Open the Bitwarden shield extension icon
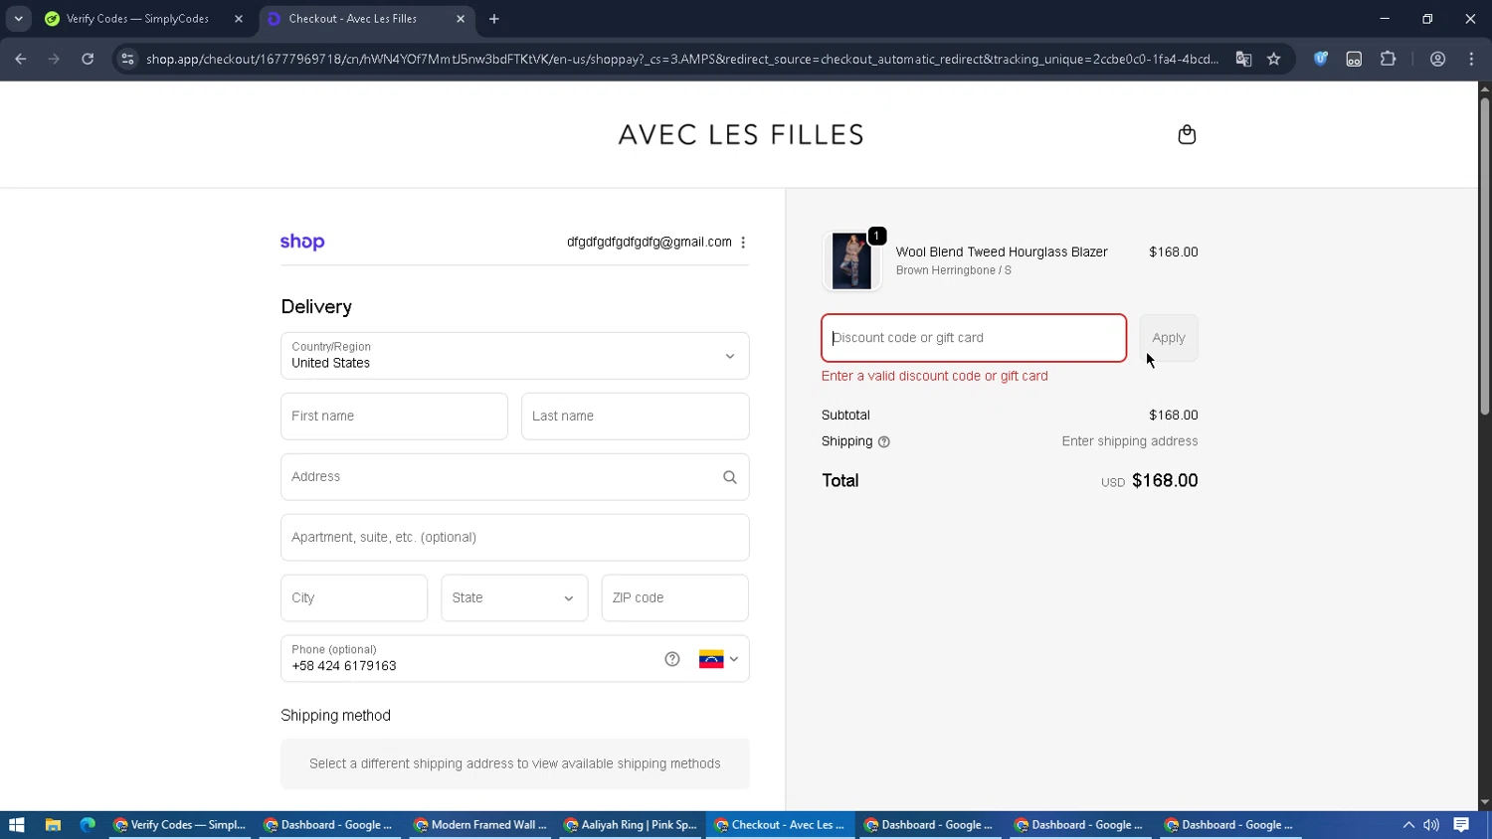1492x839 pixels. coord(1321,59)
